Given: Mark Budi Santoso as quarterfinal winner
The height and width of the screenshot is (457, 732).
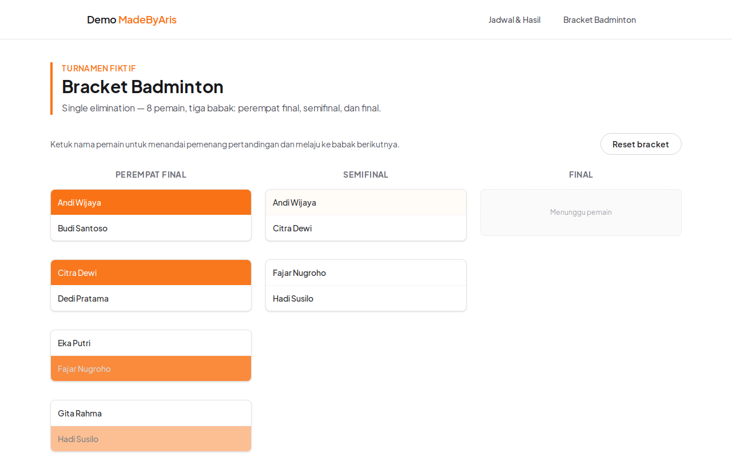Looking at the screenshot, I should point(151,228).
